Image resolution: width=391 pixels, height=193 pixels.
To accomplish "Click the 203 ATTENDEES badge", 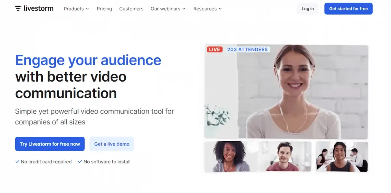I will (x=247, y=49).
